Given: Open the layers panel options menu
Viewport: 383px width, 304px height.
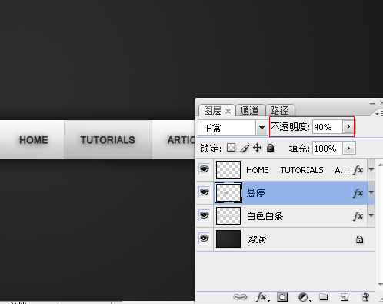Looking at the screenshot, I should [379, 113].
